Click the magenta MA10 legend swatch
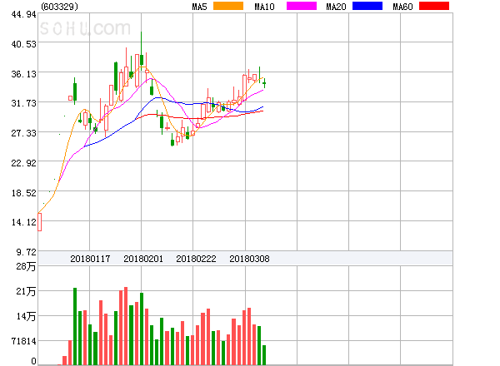Image resolution: width=500 pixels, height=366 pixels. click(302, 6)
